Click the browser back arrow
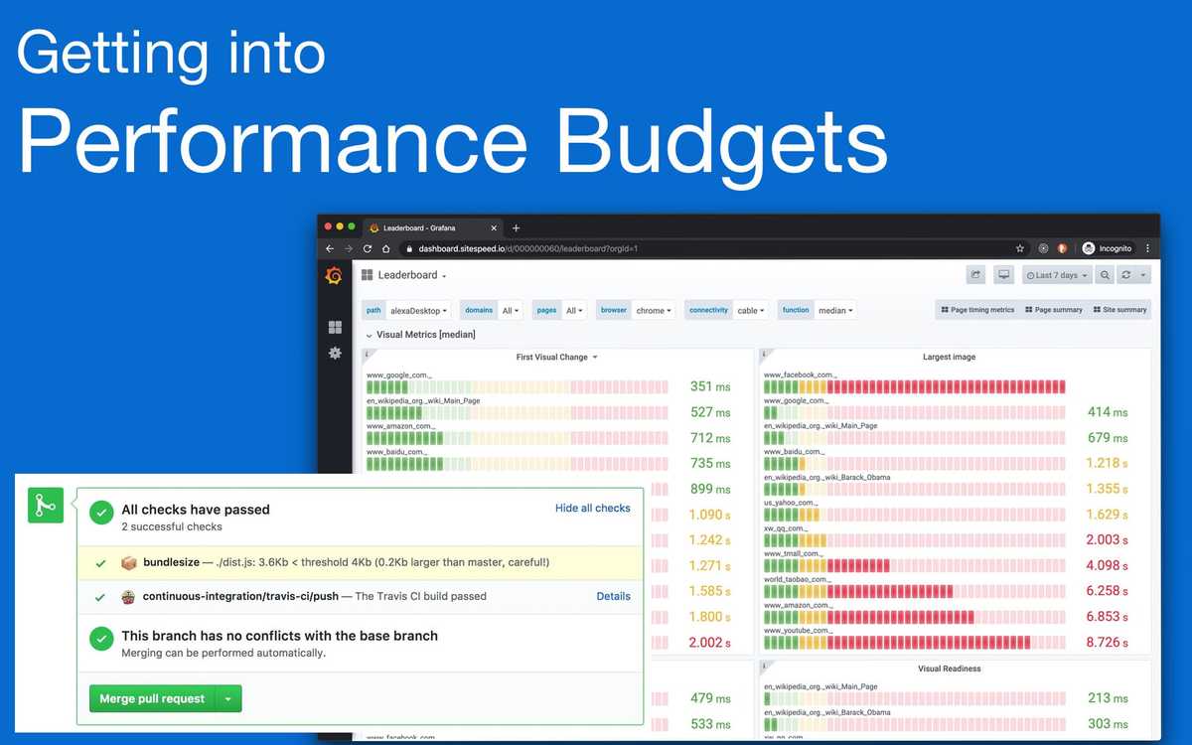Image resolution: width=1192 pixels, height=745 pixels. (x=330, y=247)
